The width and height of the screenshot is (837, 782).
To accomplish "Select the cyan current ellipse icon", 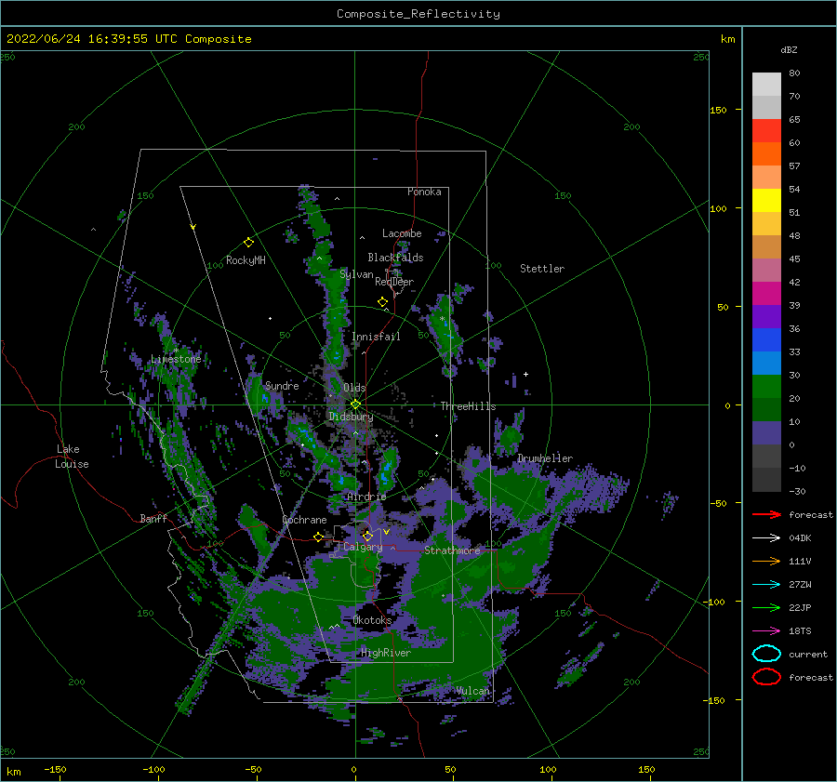I will pyautogui.click(x=766, y=654).
